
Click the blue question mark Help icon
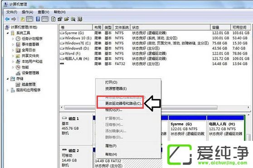pyautogui.click(x=38, y=19)
